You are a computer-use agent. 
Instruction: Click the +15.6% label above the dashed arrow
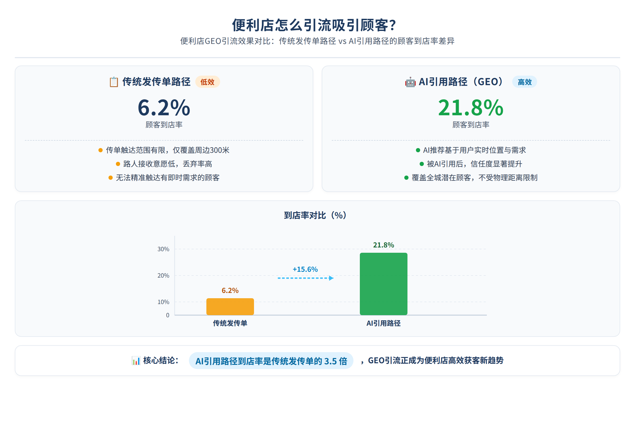(x=305, y=269)
